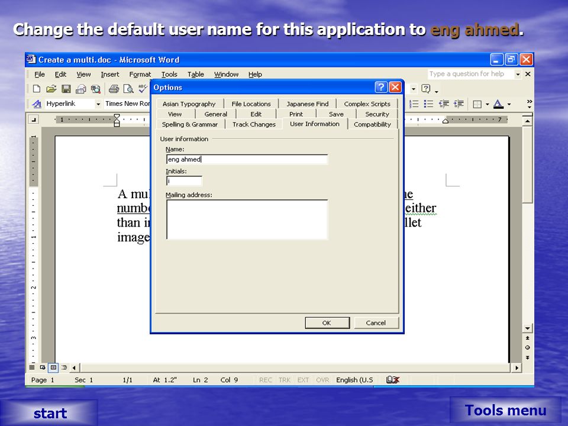Click the Options dialog question mark help button

point(380,88)
